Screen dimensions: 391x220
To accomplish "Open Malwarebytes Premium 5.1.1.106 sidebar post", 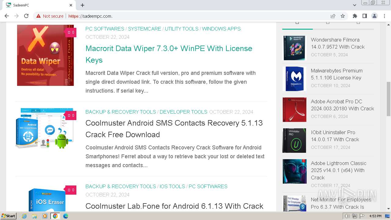I will (x=337, y=74).
